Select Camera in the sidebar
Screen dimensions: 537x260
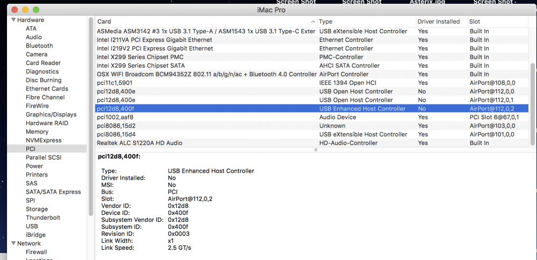[37, 54]
